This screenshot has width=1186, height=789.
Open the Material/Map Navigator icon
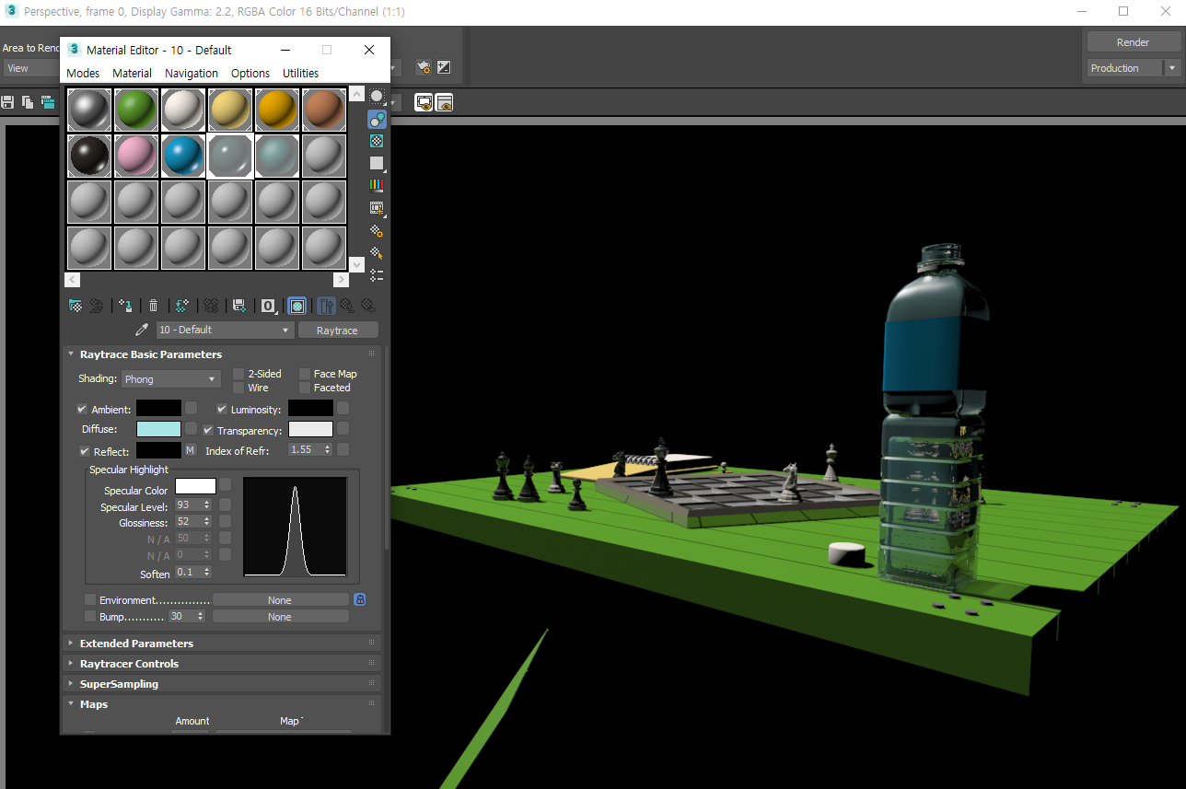[377, 274]
